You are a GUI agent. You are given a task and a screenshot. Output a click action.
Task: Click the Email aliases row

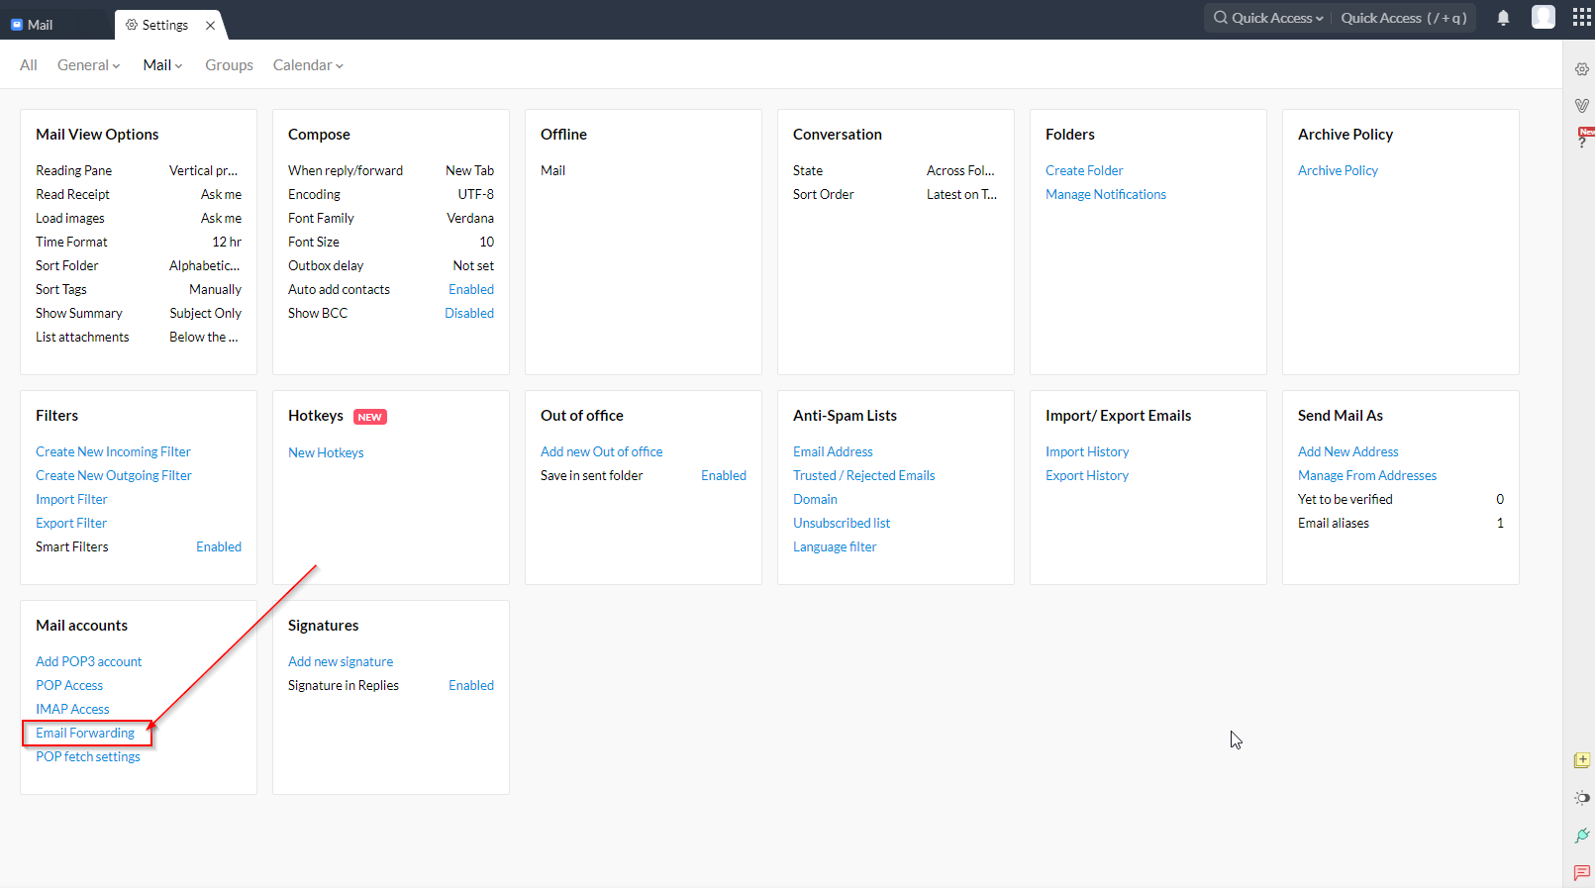click(x=1401, y=523)
